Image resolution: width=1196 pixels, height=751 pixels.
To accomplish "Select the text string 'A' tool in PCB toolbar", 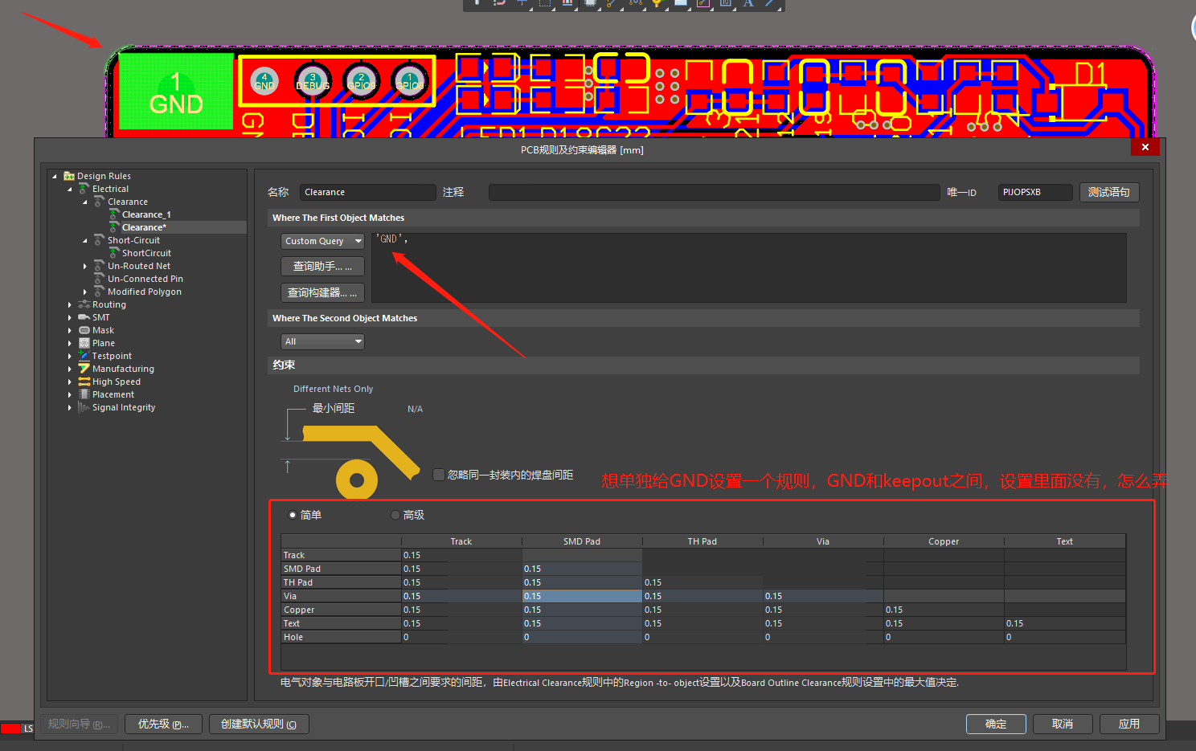I will pyautogui.click(x=748, y=4).
